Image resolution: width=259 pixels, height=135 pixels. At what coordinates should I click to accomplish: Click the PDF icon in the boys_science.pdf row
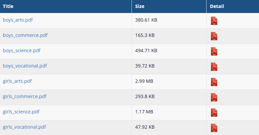(x=214, y=51)
